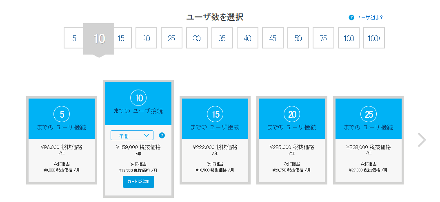Click the ¥159,000 税抜価格 price text
Viewport: 440px width, 202px height.
138,147
